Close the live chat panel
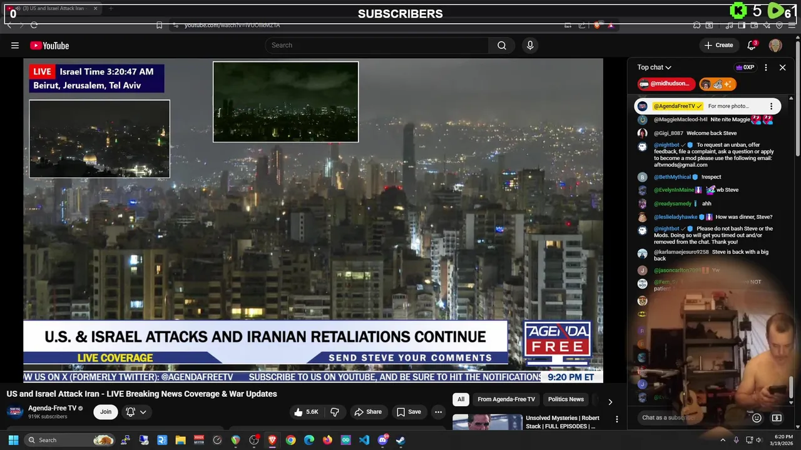The image size is (801, 450). click(x=782, y=67)
